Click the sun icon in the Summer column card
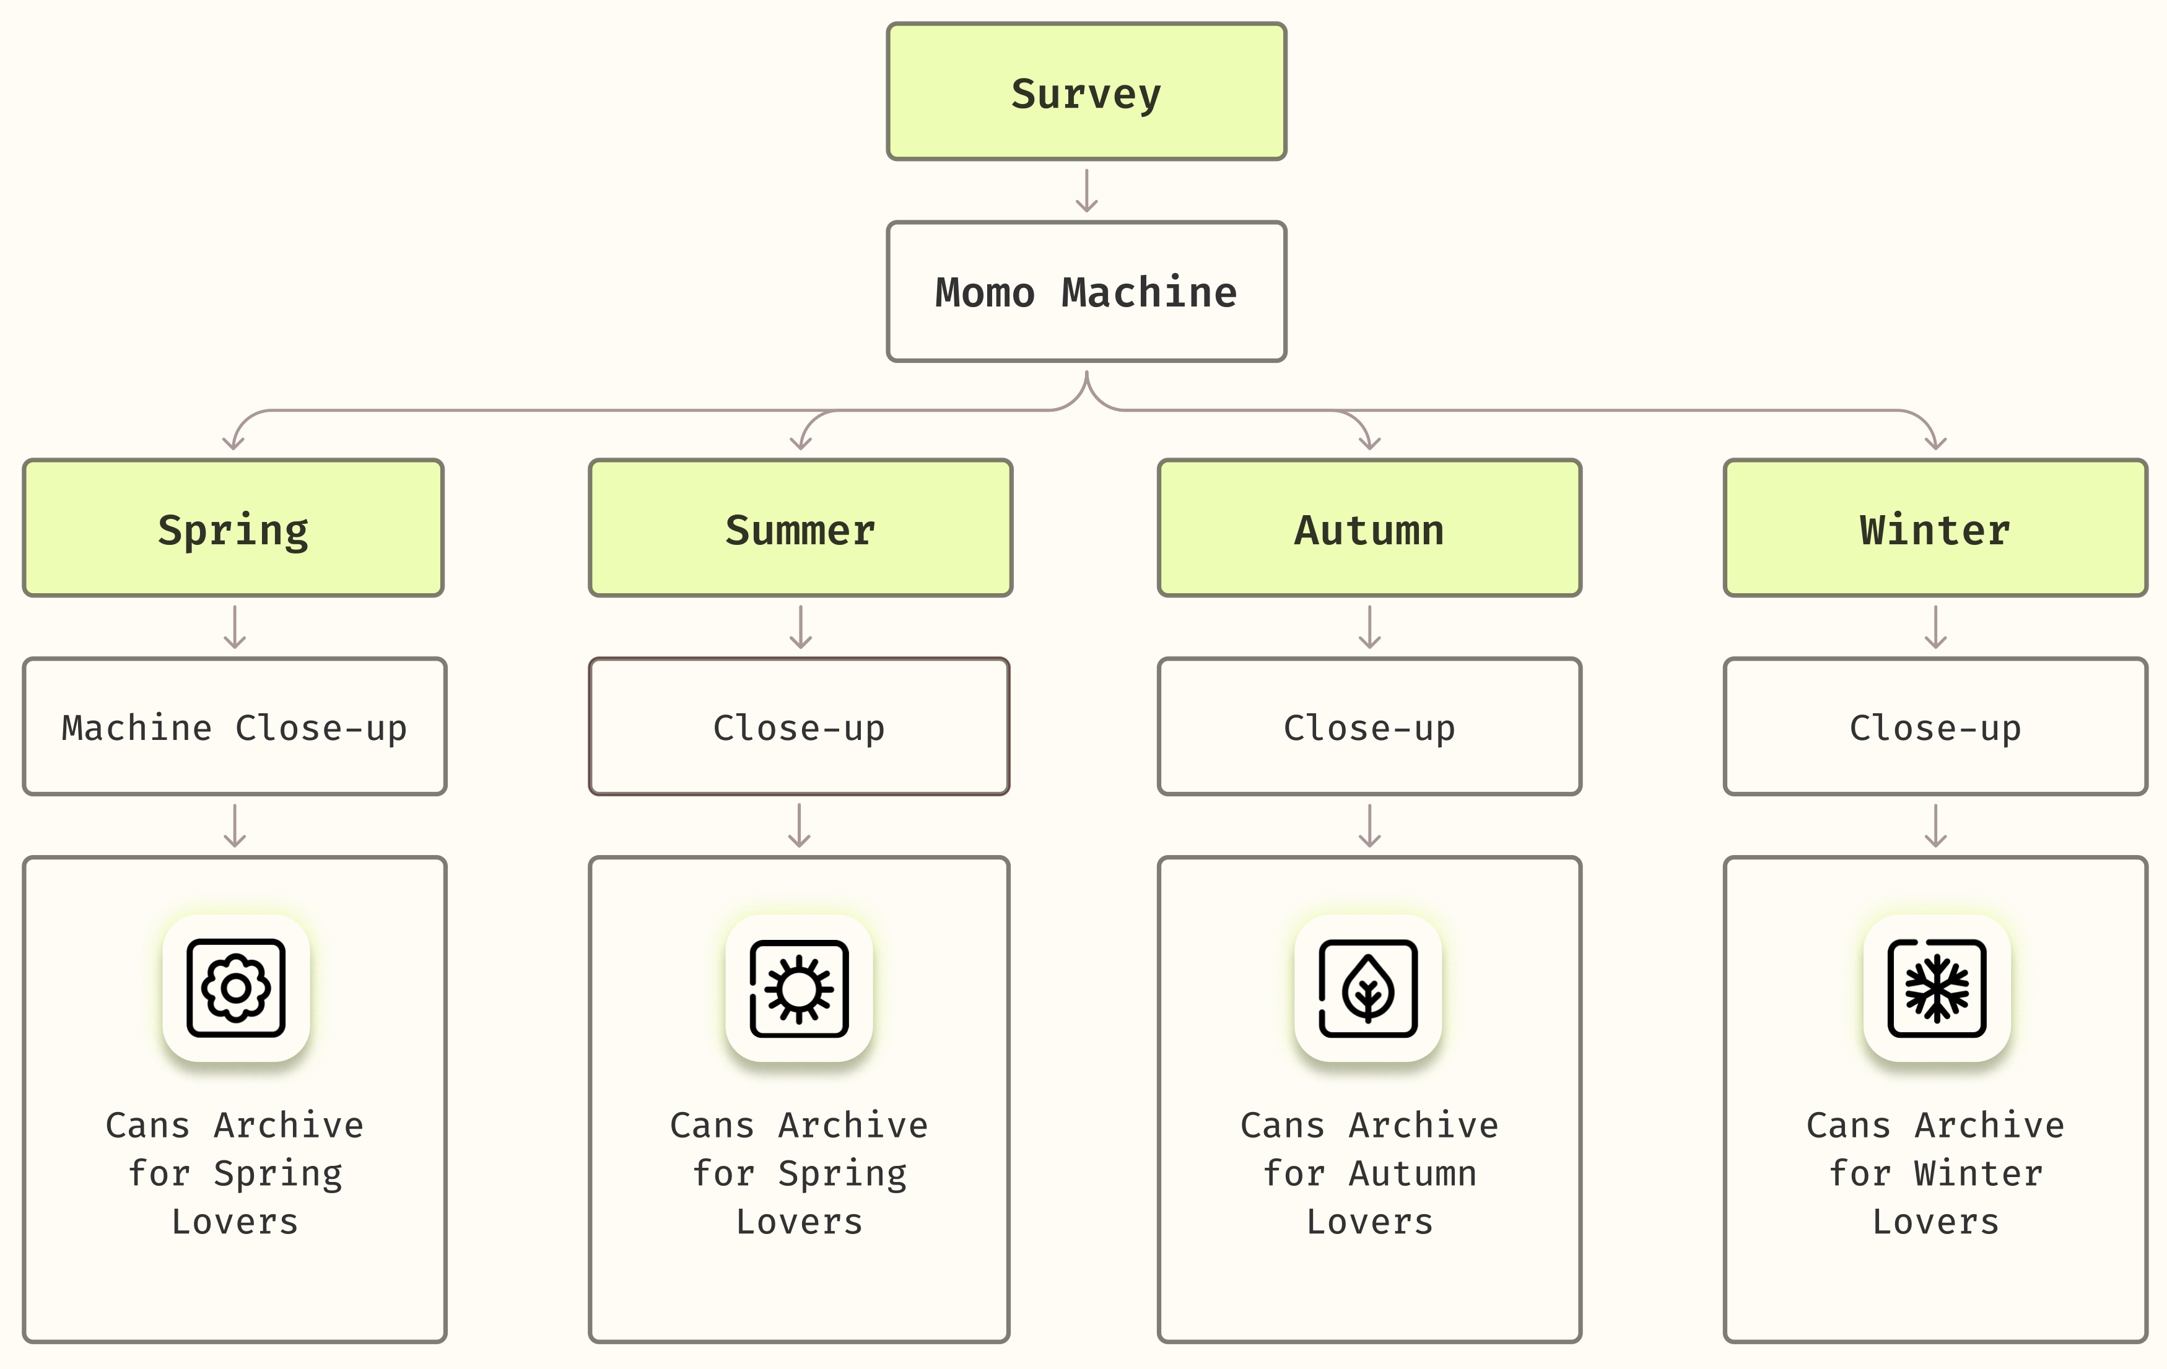Image resolution: width=2167 pixels, height=1369 pixels. click(799, 988)
